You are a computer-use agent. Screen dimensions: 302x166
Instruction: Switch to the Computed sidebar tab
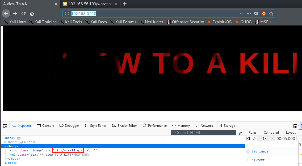271,132
